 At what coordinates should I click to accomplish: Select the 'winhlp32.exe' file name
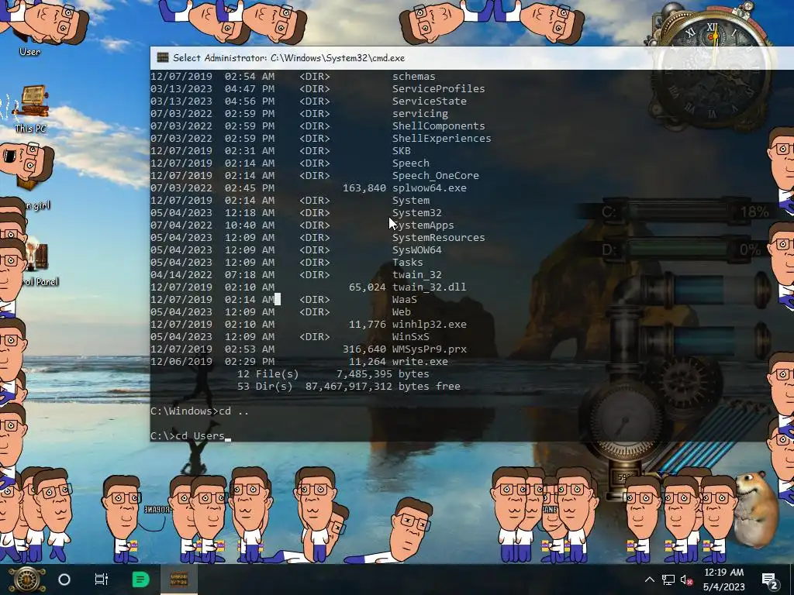click(x=430, y=325)
